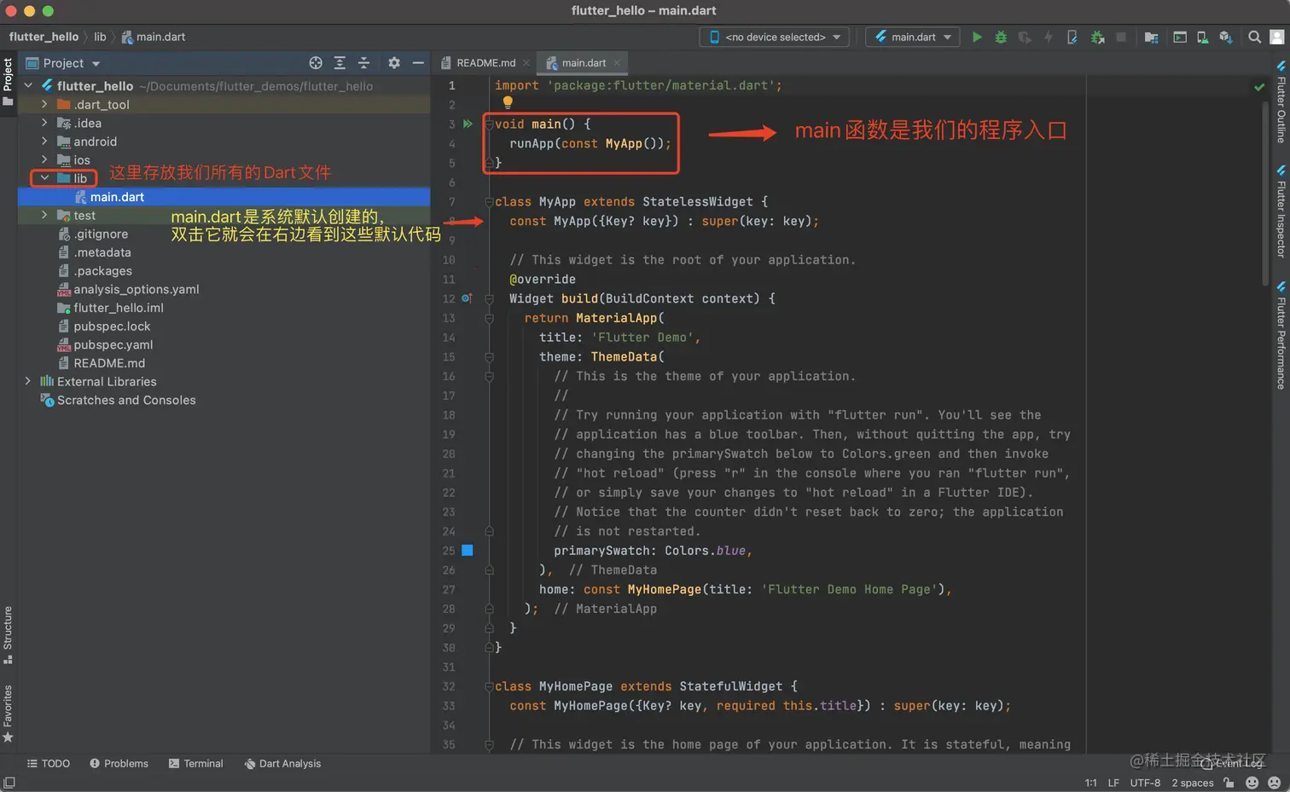
Task: Click the editor vertical scrollbar
Action: [1265, 194]
